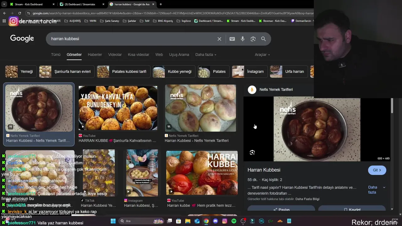Open Instagram from the taskbar
Screen dimensions: 402x226
coord(225,221)
